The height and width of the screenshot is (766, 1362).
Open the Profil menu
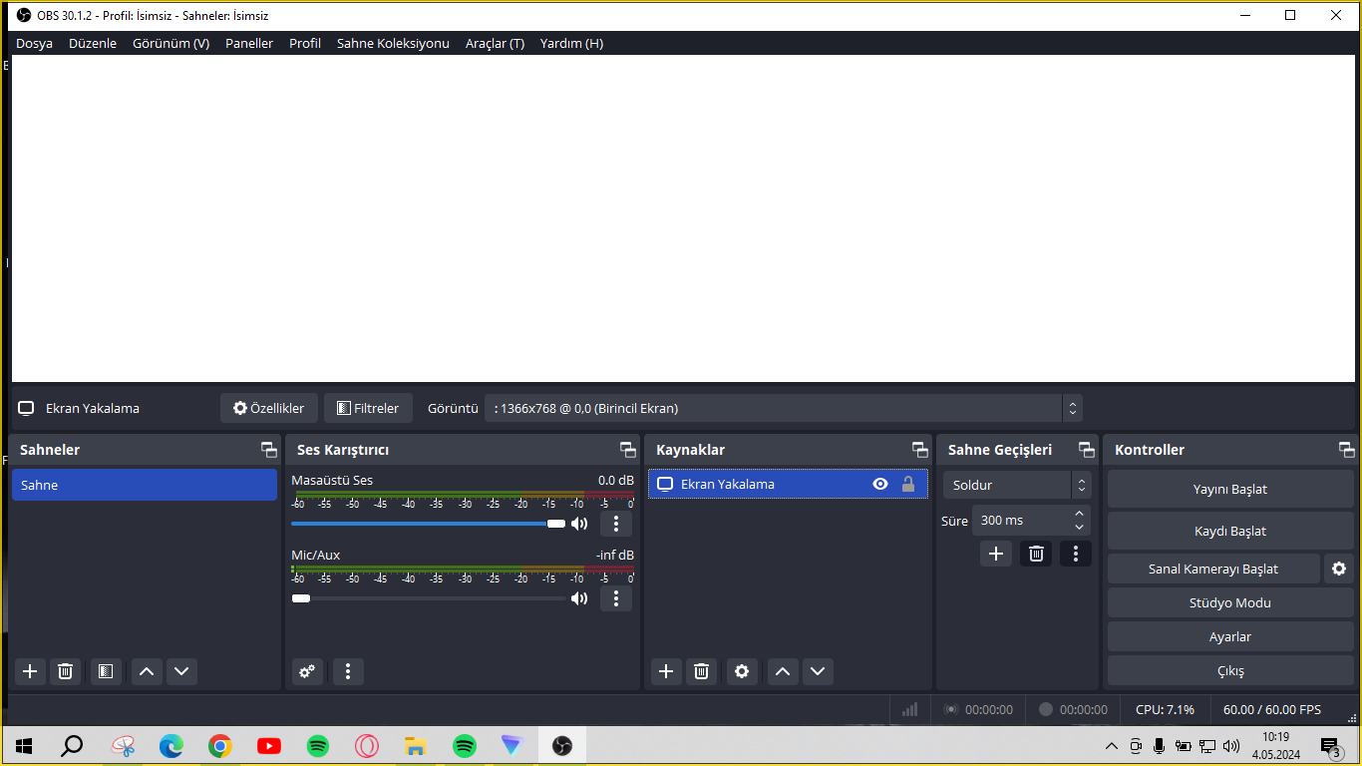305,43
